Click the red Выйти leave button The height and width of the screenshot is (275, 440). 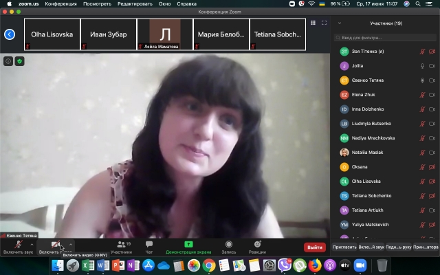click(x=314, y=247)
